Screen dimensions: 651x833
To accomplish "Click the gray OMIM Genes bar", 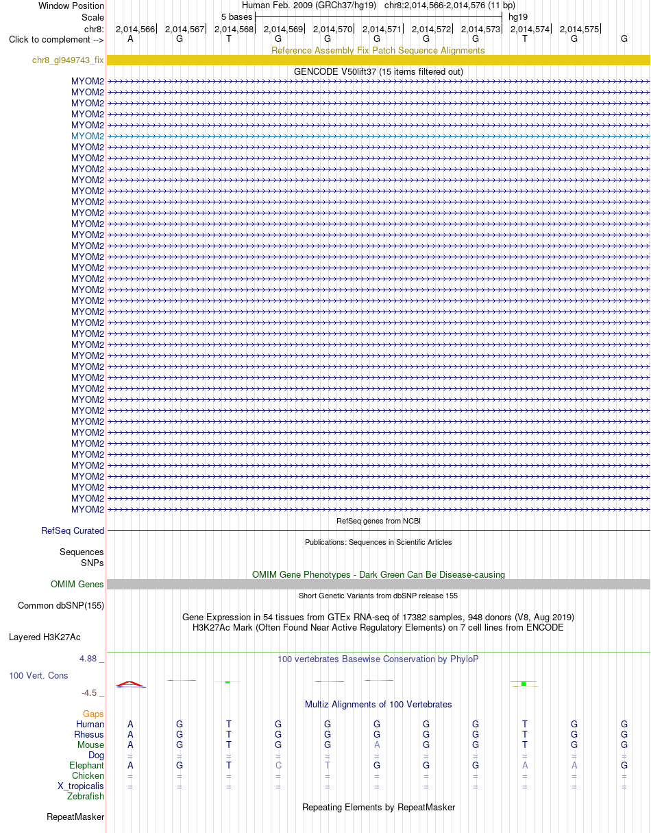I will (378, 585).
